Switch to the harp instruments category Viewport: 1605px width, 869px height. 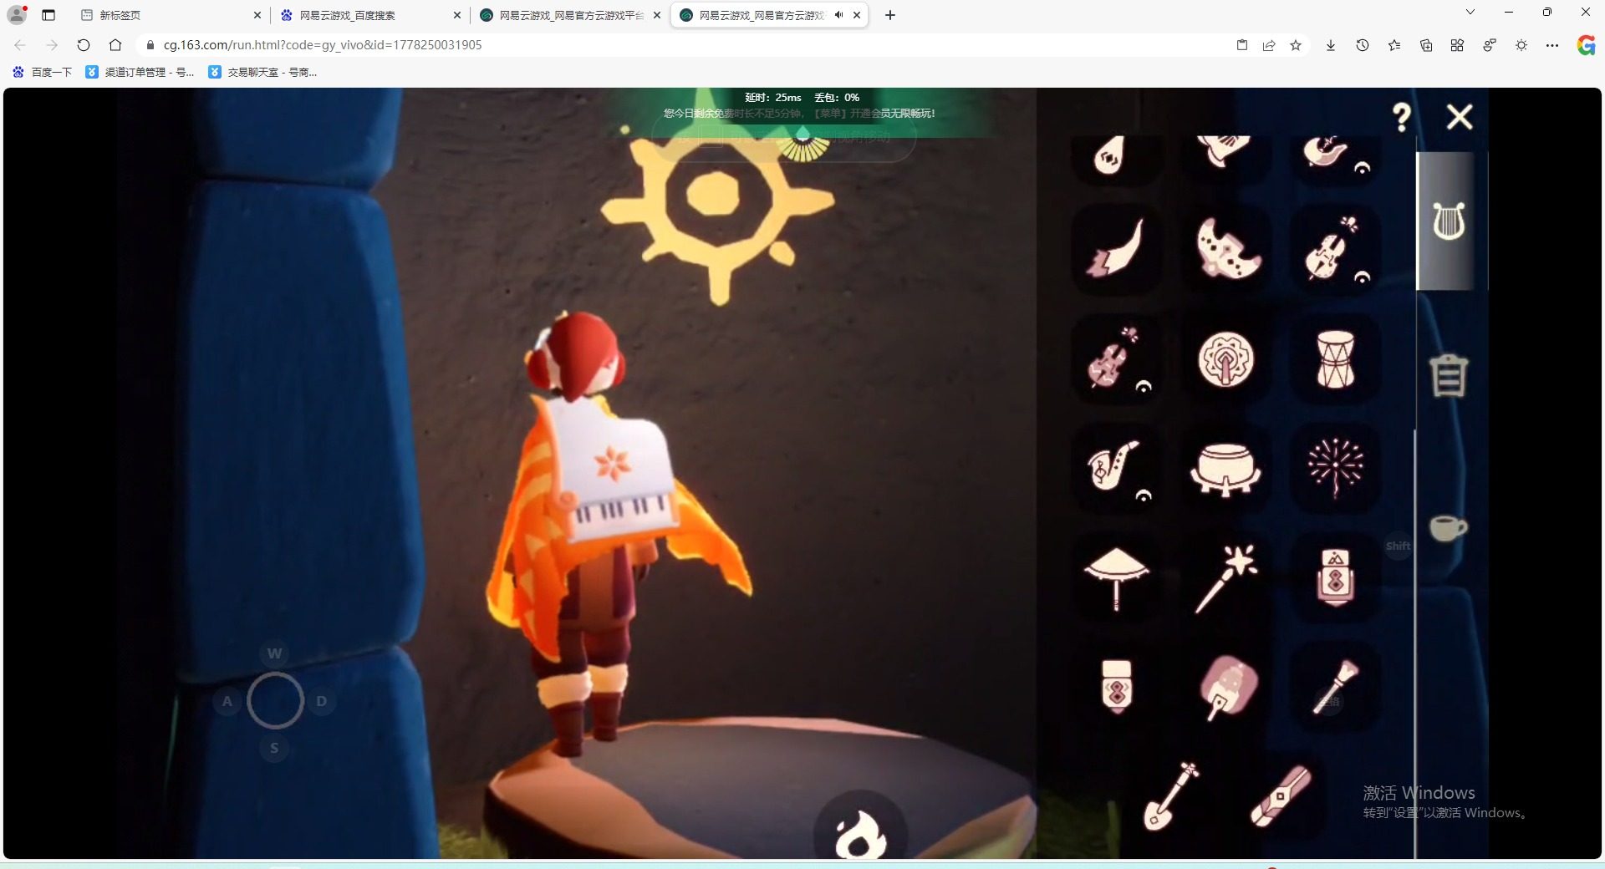click(x=1449, y=221)
